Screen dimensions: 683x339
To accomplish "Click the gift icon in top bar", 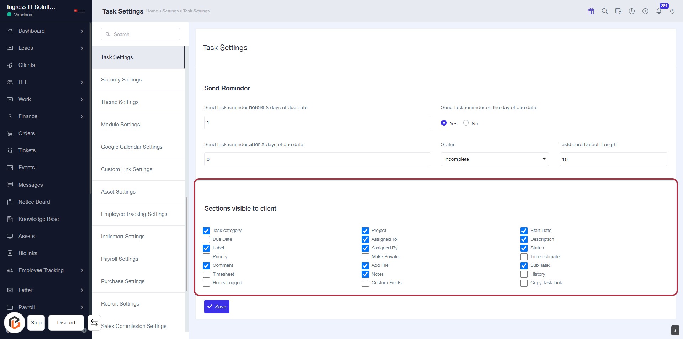I will coord(591,11).
